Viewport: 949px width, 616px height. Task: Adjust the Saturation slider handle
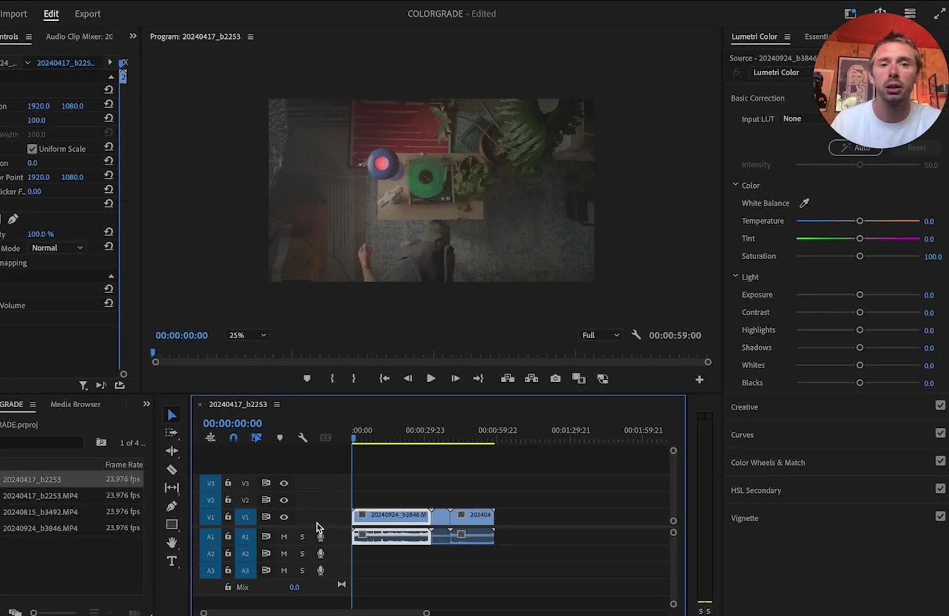click(x=859, y=256)
